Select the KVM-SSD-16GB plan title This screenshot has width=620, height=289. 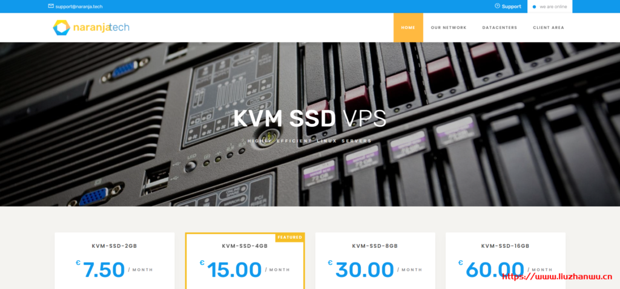tap(505, 246)
